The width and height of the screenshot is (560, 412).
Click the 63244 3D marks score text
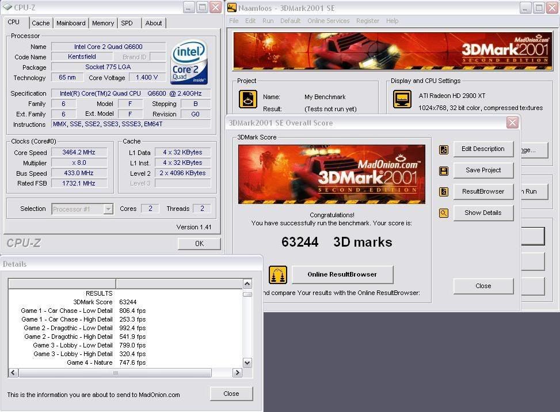[x=337, y=242]
